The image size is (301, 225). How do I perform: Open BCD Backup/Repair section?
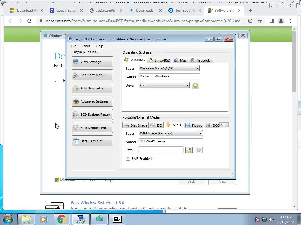(92, 115)
